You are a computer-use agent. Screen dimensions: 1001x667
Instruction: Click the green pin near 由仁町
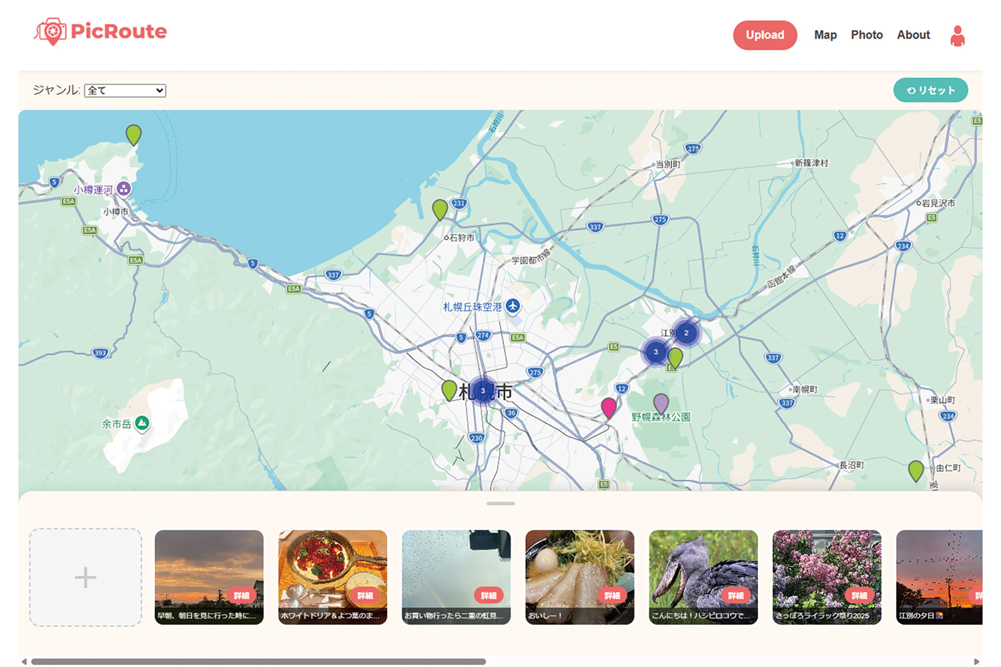[x=916, y=470]
